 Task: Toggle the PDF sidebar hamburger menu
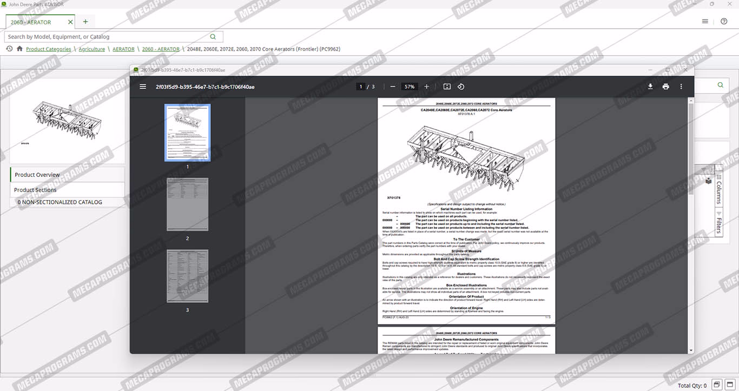143,87
